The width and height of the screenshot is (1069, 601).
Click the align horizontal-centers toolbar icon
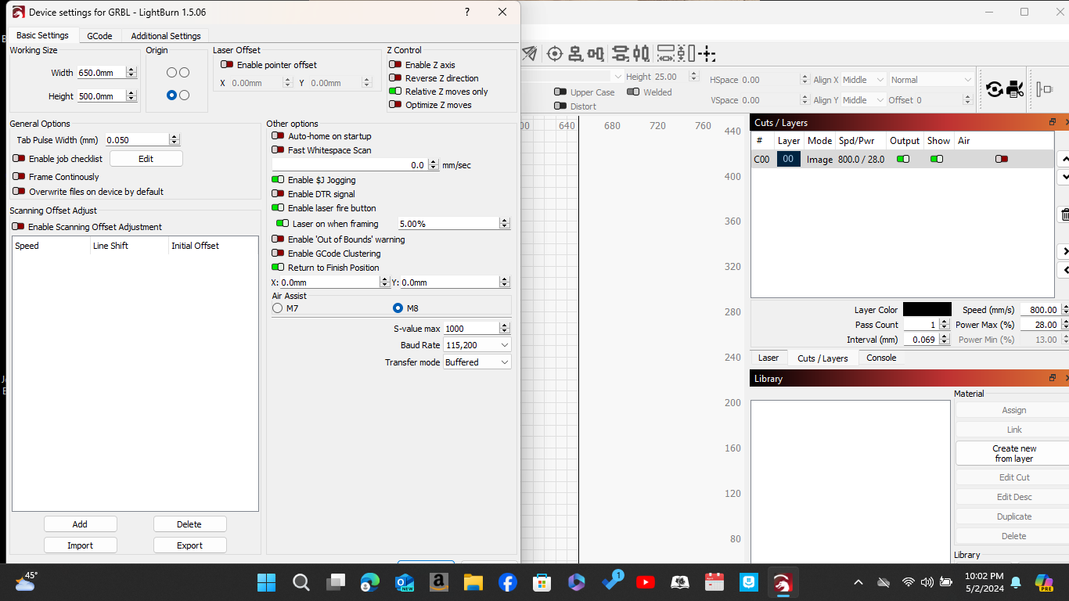click(x=596, y=53)
